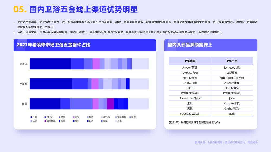
Task: Click the TOTO legend entry
Action: tap(49, 117)
